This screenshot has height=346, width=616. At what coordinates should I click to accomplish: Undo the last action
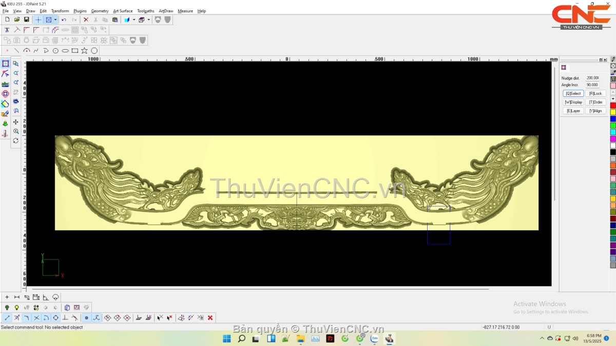(x=64, y=19)
